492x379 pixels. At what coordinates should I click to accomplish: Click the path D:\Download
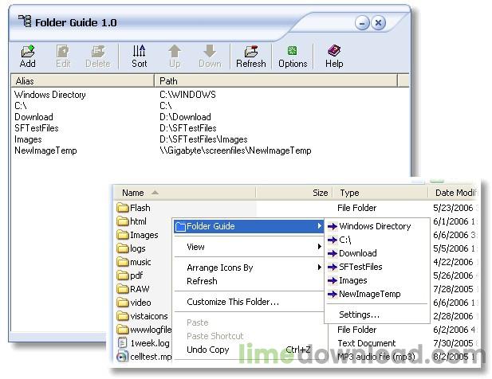(x=185, y=117)
